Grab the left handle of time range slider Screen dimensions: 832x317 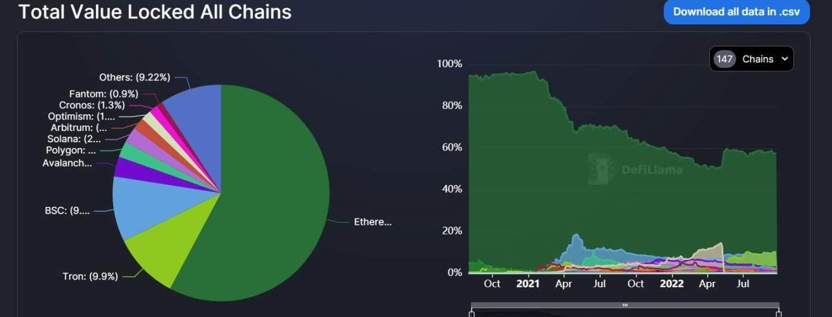(472, 313)
